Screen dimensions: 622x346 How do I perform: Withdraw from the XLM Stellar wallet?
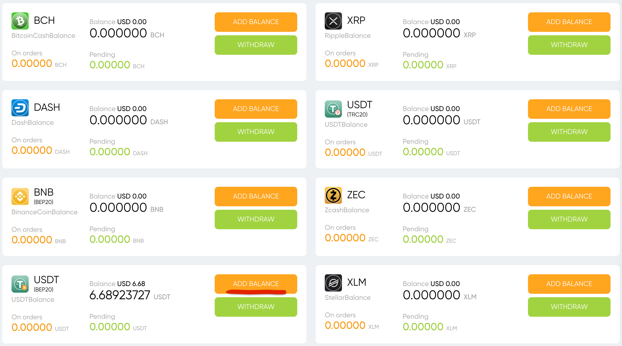[x=569, y=307]
